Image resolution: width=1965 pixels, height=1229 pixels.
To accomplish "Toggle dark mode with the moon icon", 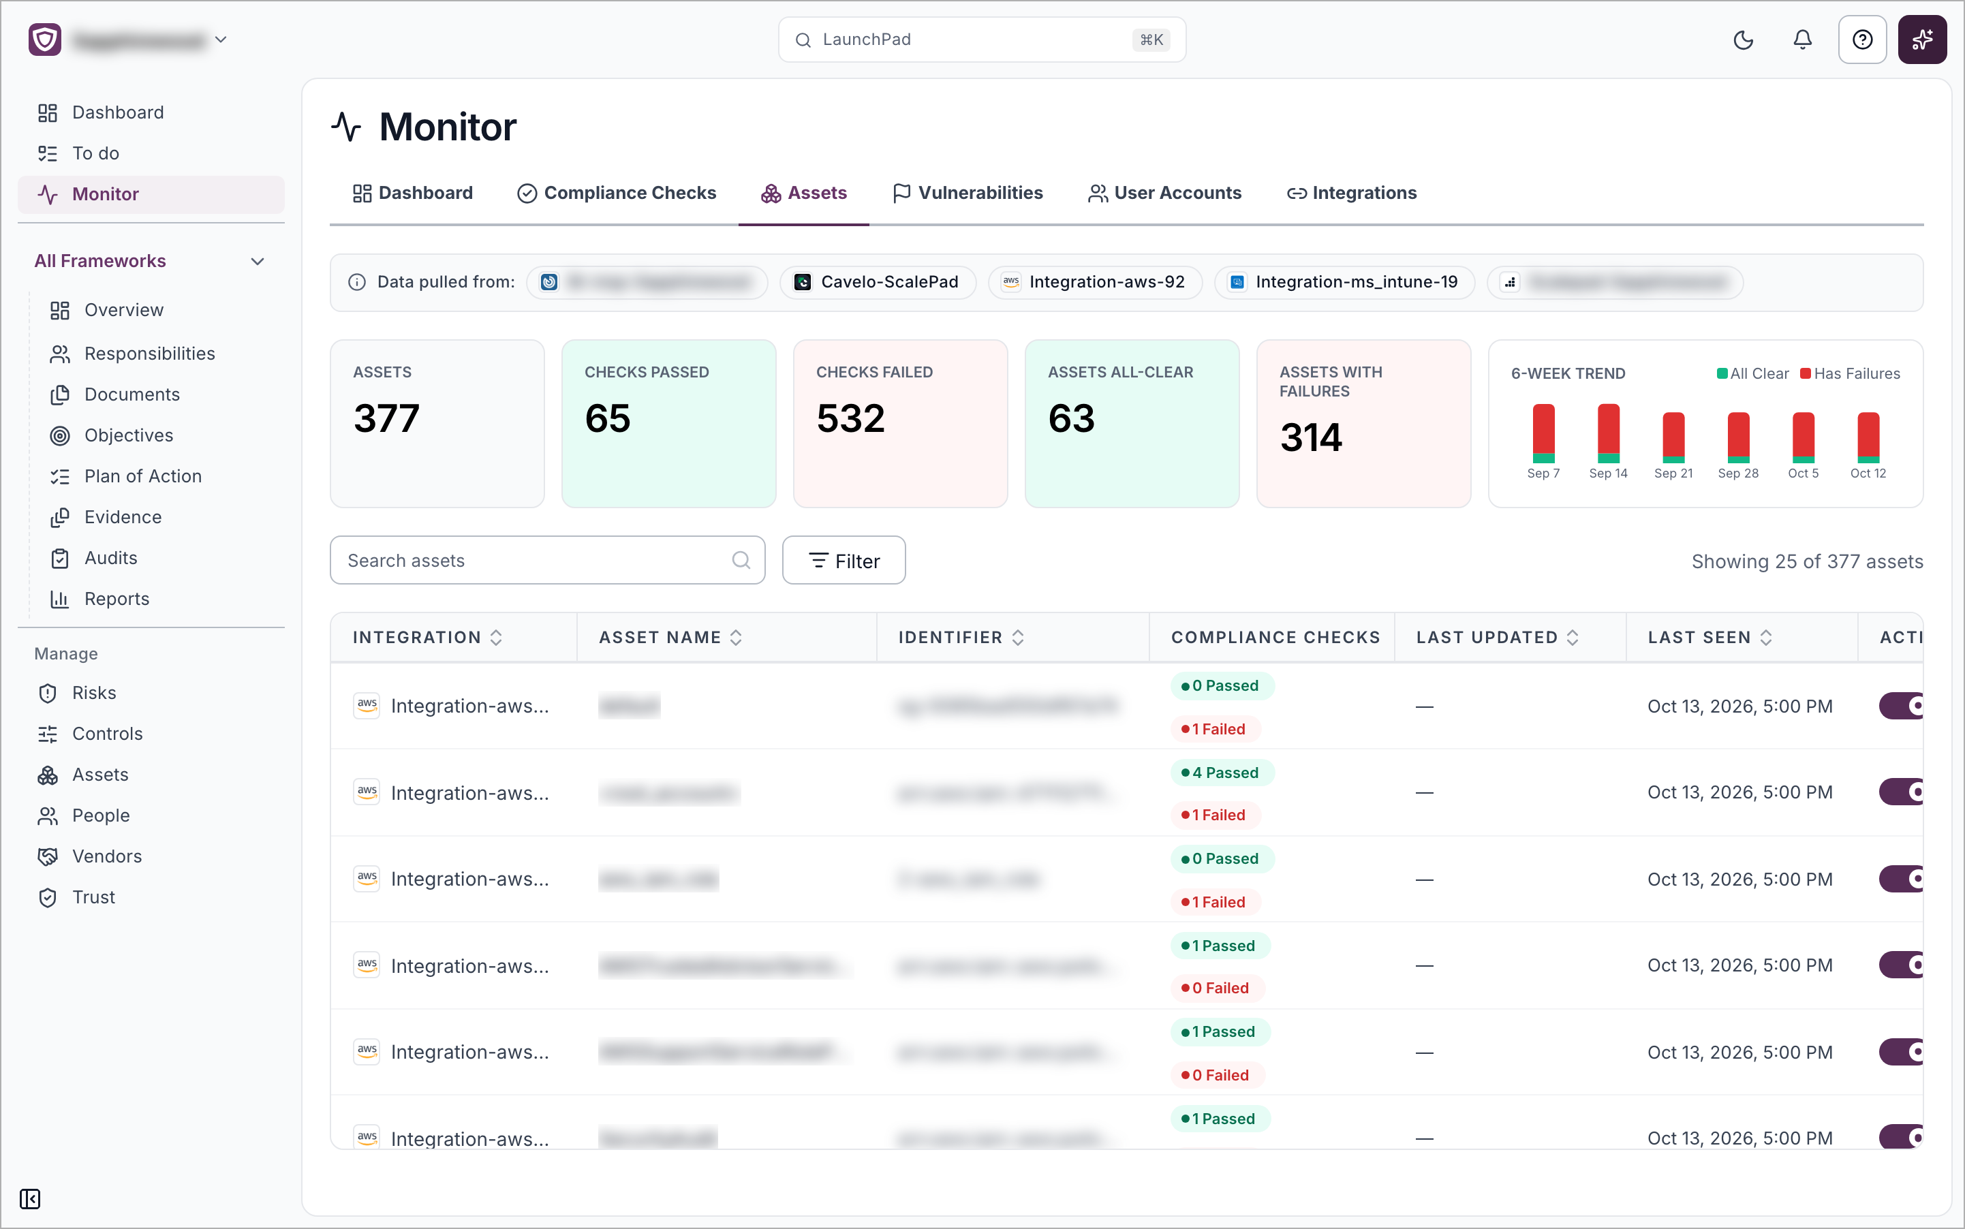I will [x=1743, y=40].
